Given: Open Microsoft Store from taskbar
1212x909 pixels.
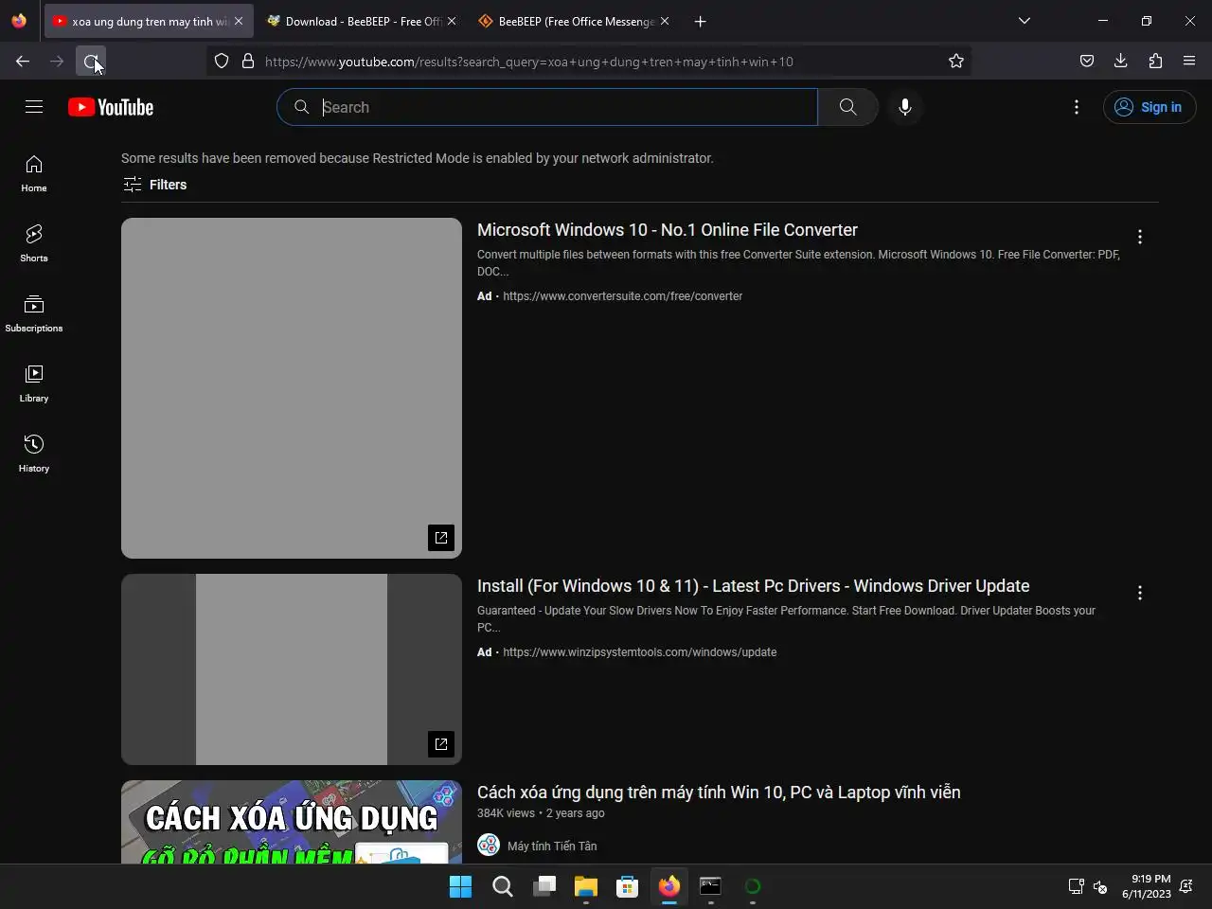Looking at the screenshot, I should (x=628, y=886).
